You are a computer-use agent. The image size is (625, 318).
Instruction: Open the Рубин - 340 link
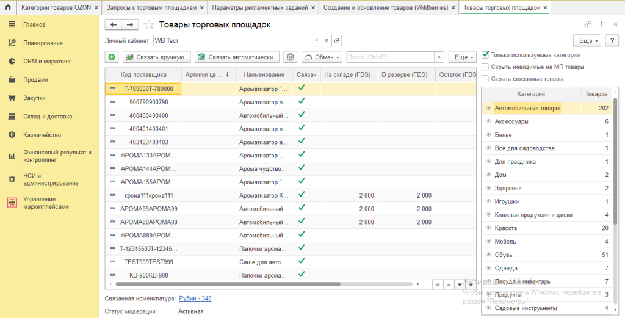195,298
